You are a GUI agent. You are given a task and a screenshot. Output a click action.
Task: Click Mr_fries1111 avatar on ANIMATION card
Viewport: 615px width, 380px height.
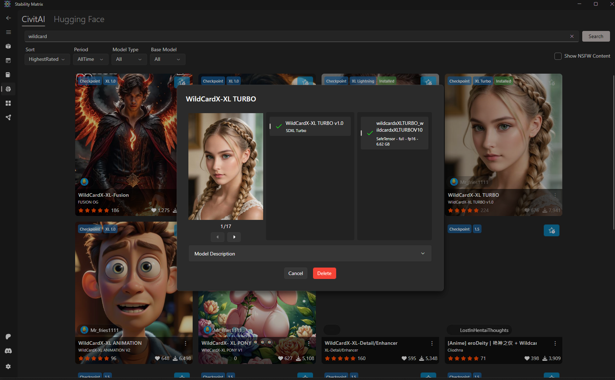pyautogui.click(x=84, y=330)
